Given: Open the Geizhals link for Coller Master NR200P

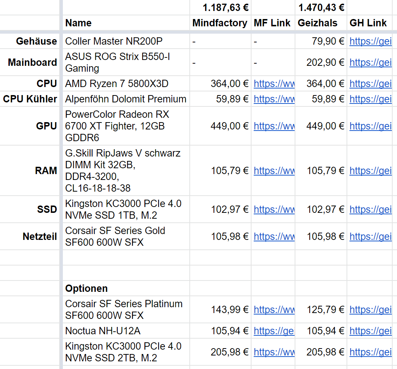Looking at the screenshot, I should tap(370, 41).
